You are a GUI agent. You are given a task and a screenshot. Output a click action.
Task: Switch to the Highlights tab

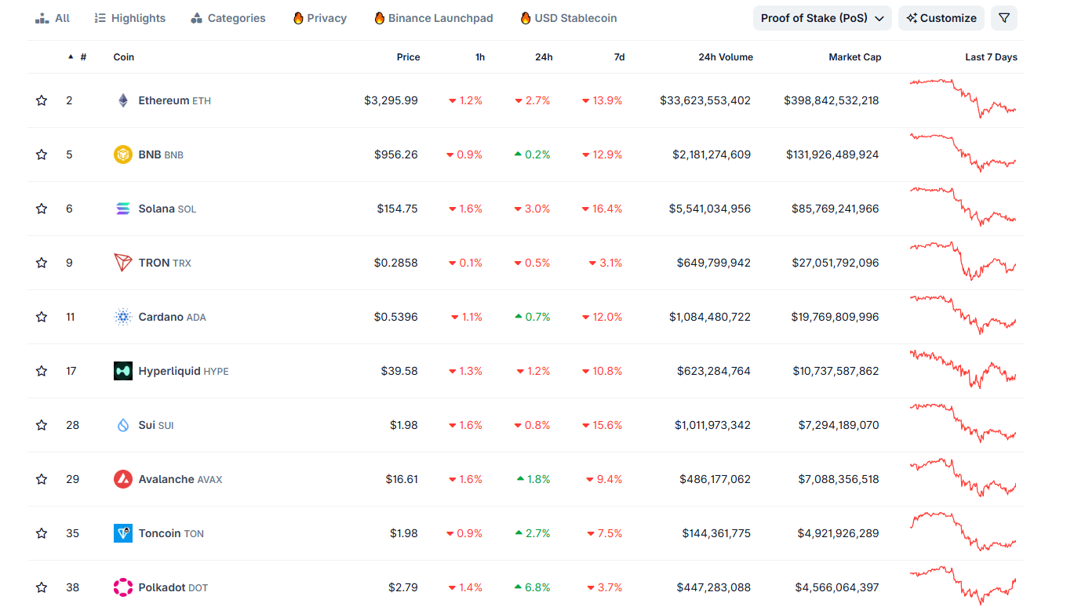[x=129, y=18]
